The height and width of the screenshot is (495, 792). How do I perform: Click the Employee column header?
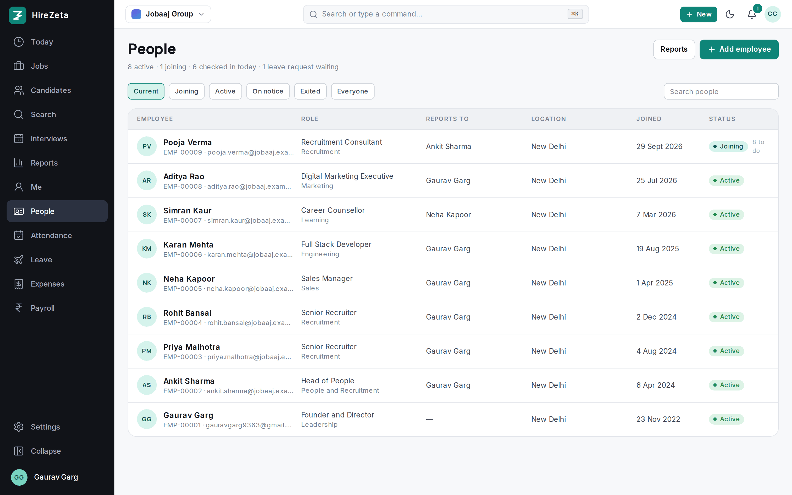coord(155,119)
